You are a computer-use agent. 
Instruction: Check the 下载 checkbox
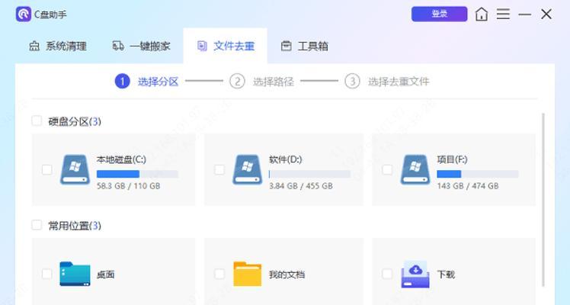point(387,274)
